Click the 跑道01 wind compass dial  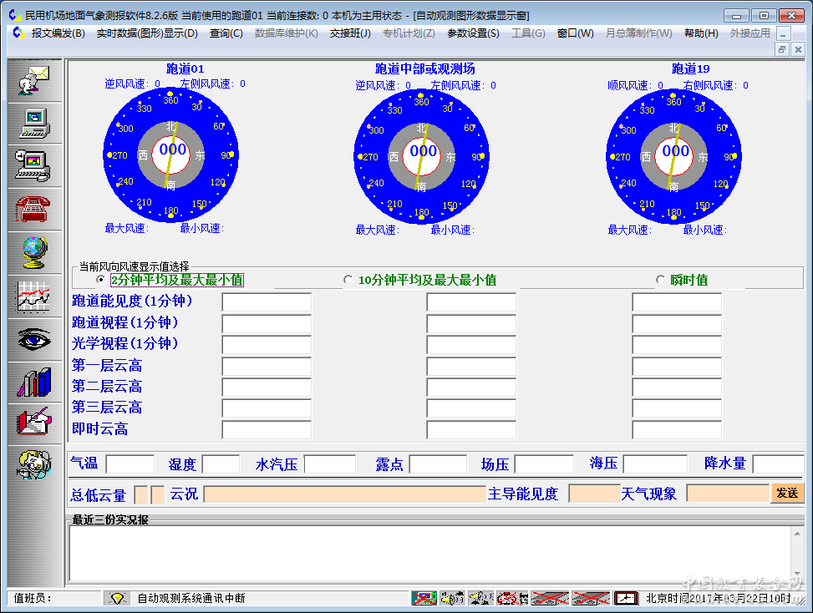click(171, 156)
